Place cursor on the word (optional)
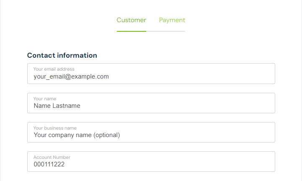Screen dimensions: 302x181 [x=107, y=135]
